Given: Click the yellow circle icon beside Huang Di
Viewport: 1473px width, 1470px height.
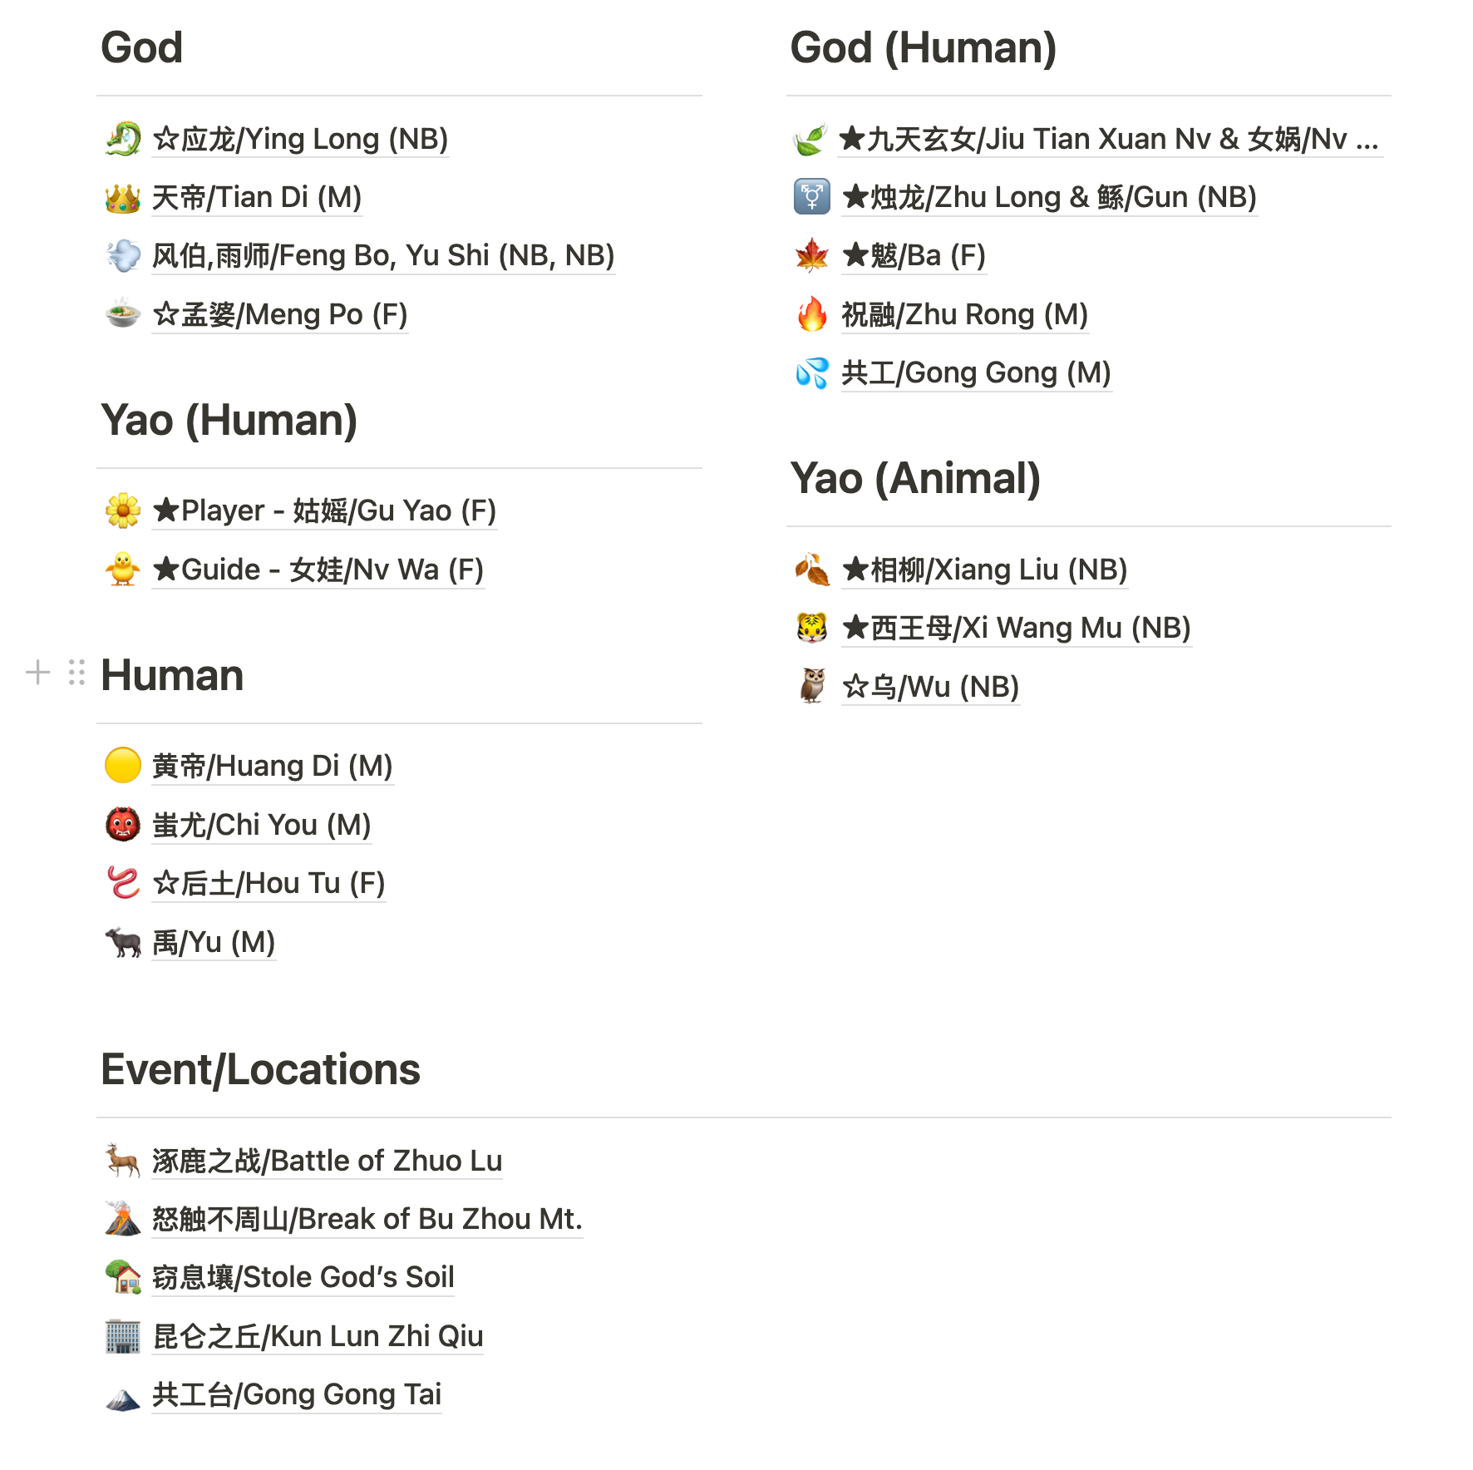Looking at the screenshot, I should click(x=123, y=766).
